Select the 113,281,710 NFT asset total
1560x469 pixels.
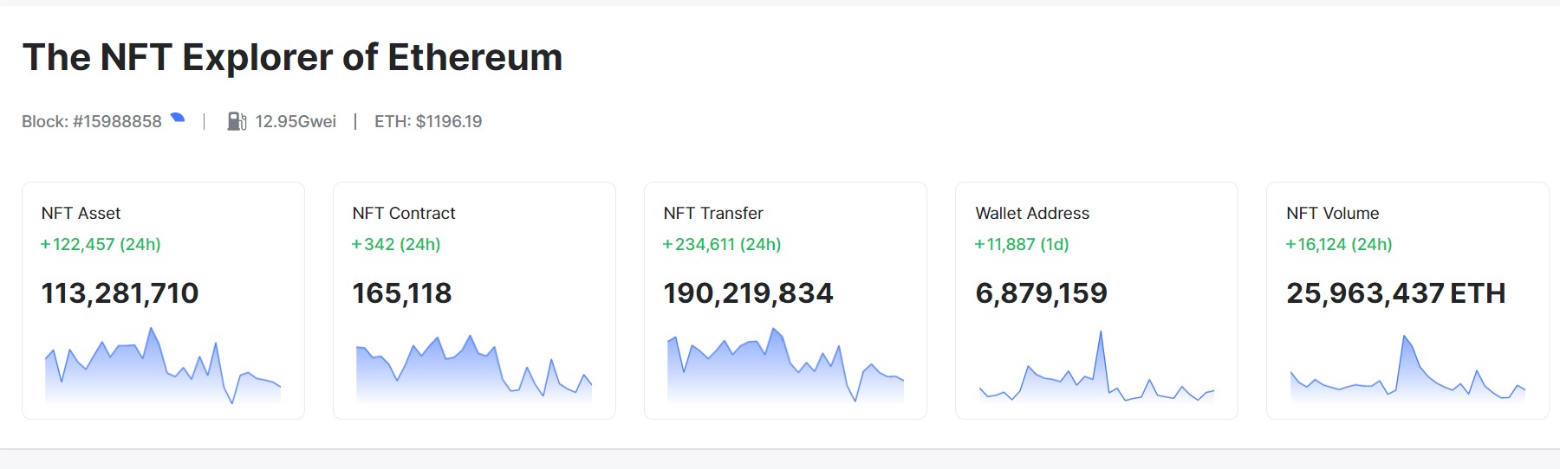click(120, 293)
